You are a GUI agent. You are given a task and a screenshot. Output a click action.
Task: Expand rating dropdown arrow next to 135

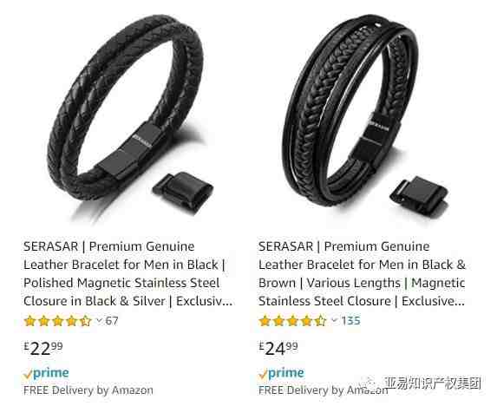(x=335, y=320)
